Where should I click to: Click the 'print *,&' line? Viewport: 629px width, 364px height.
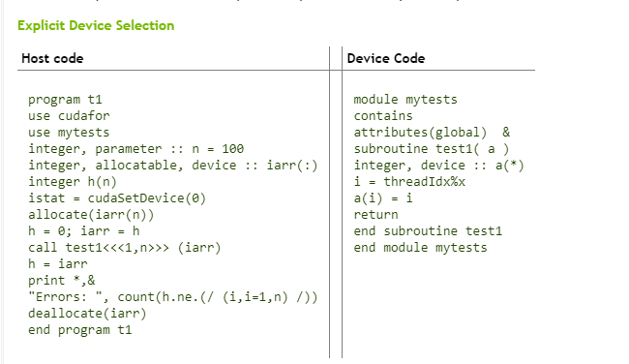point(61,281)
